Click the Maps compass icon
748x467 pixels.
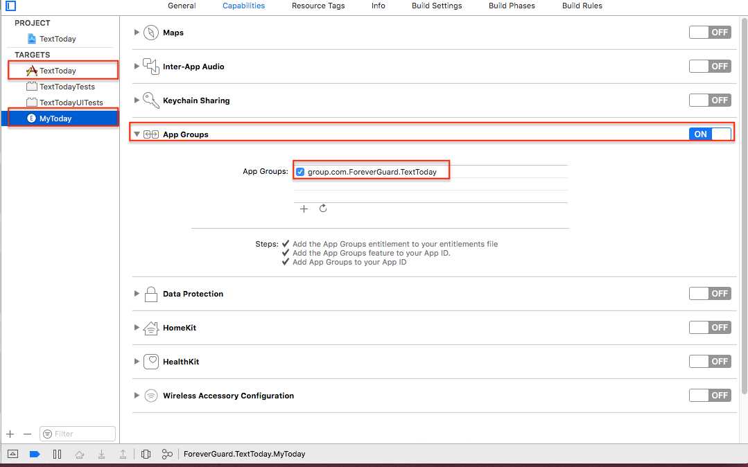150,33
